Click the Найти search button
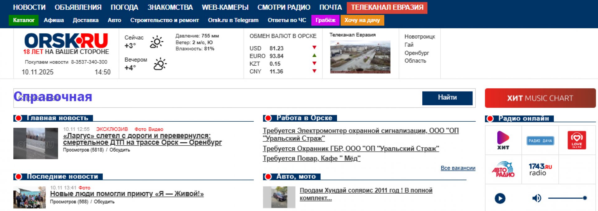This screenshot has height=211, width=598. 447,98
